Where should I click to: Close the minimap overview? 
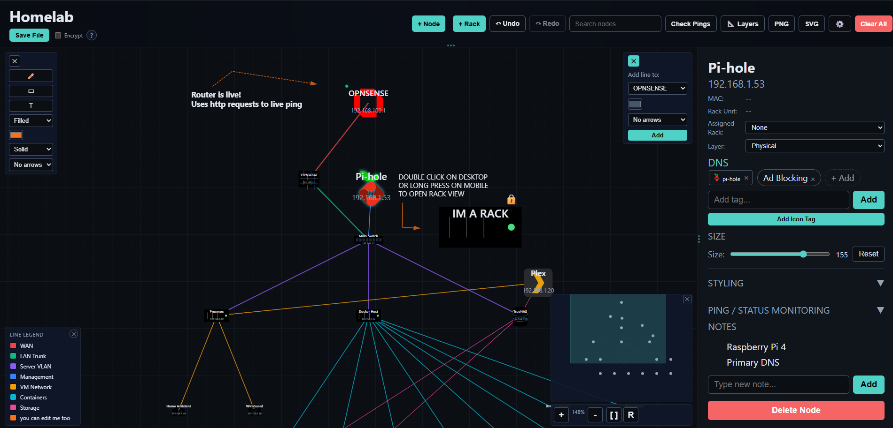pyautogui.click(x=687, y=299)
